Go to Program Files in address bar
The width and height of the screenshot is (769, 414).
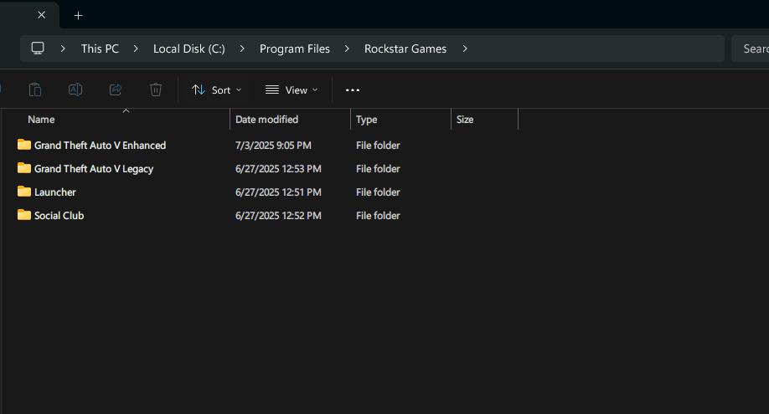tap(294, 49)
